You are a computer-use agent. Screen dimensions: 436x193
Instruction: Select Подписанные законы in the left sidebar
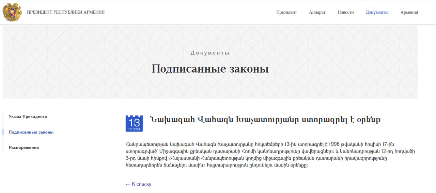[x=31, y=132]
